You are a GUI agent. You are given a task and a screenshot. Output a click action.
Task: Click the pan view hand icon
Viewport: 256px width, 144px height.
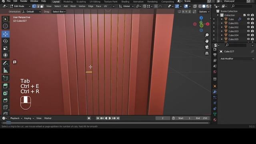click(x=207, y=41)
